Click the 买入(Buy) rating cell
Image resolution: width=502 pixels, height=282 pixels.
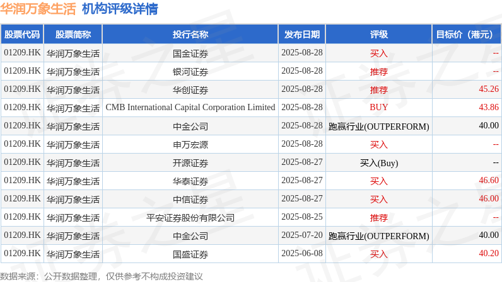[x=379, y=163]
